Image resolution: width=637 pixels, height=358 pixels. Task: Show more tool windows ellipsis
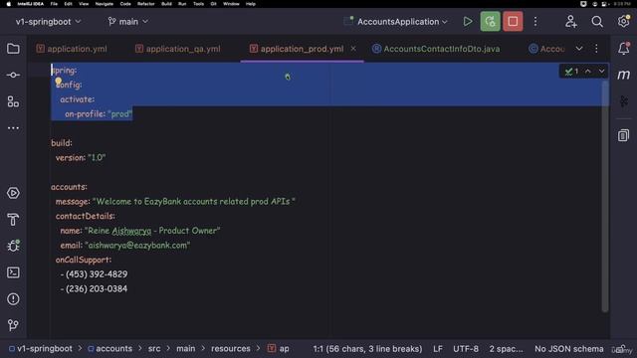[x=13, y=128]
